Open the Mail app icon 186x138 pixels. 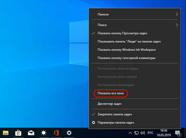31,133
